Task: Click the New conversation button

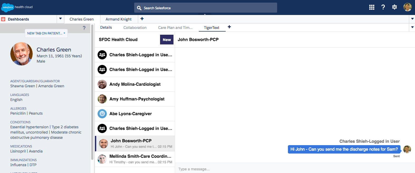Action: tap(167, 40)
